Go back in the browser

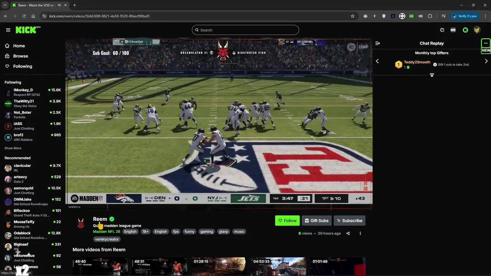pyautogui.click(x=5, y=16)
